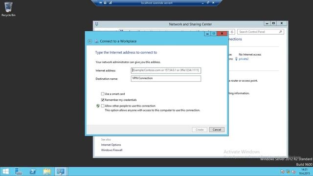Screen dimensions: 313x176
Task: Open the taskbar clock showing 14:31
Action: (x=304, y=172)
